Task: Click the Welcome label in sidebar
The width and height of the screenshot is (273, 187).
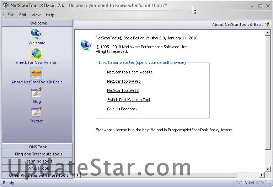Action: (37, 43)
